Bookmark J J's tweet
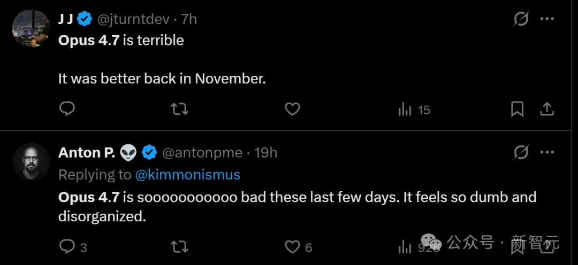 (517, 109)
